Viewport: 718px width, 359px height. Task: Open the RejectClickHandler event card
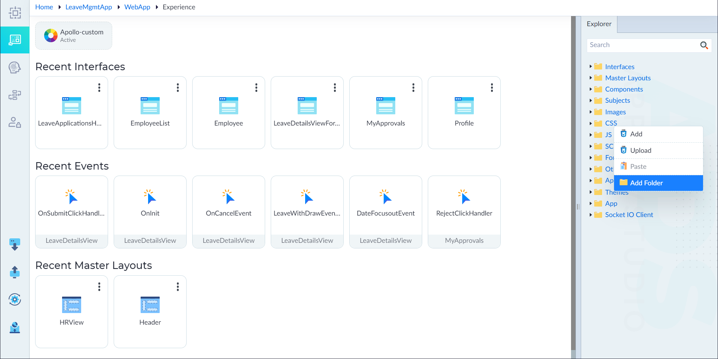pos(464,212)
